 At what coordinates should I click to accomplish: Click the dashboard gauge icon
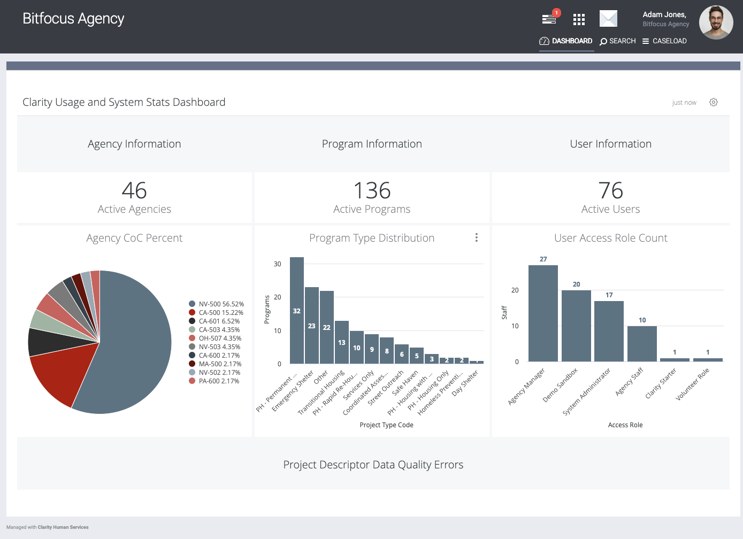pos(544,41)
